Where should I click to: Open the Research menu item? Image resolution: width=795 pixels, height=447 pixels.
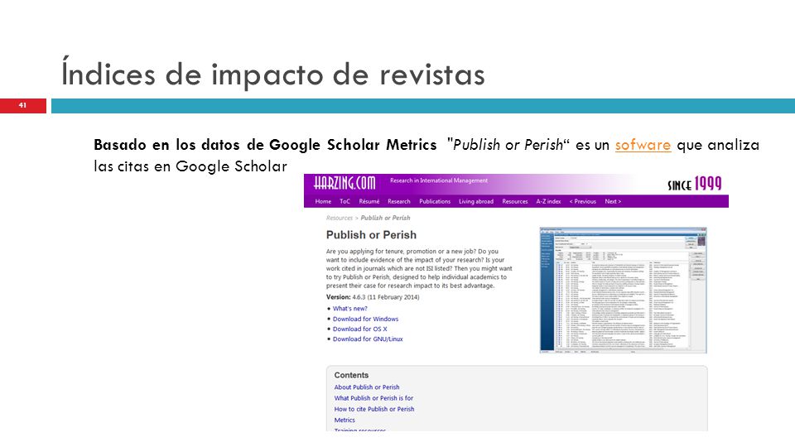coord(399,201)
